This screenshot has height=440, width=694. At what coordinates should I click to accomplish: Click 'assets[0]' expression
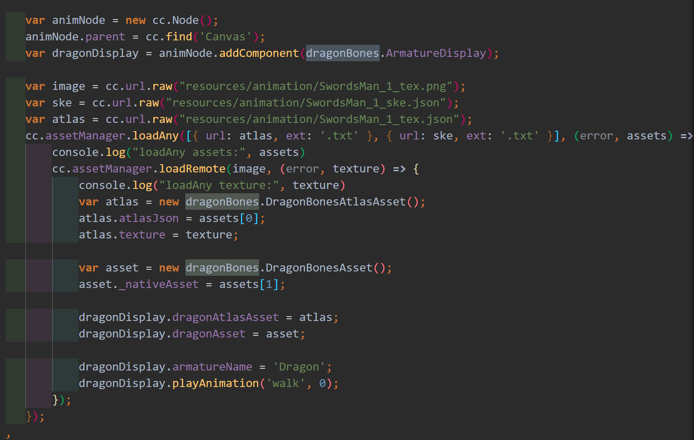(229, 218)
